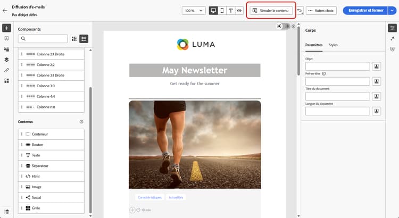Open the right rail comment icon
The image size is (399, 218).
click(392, 49)
